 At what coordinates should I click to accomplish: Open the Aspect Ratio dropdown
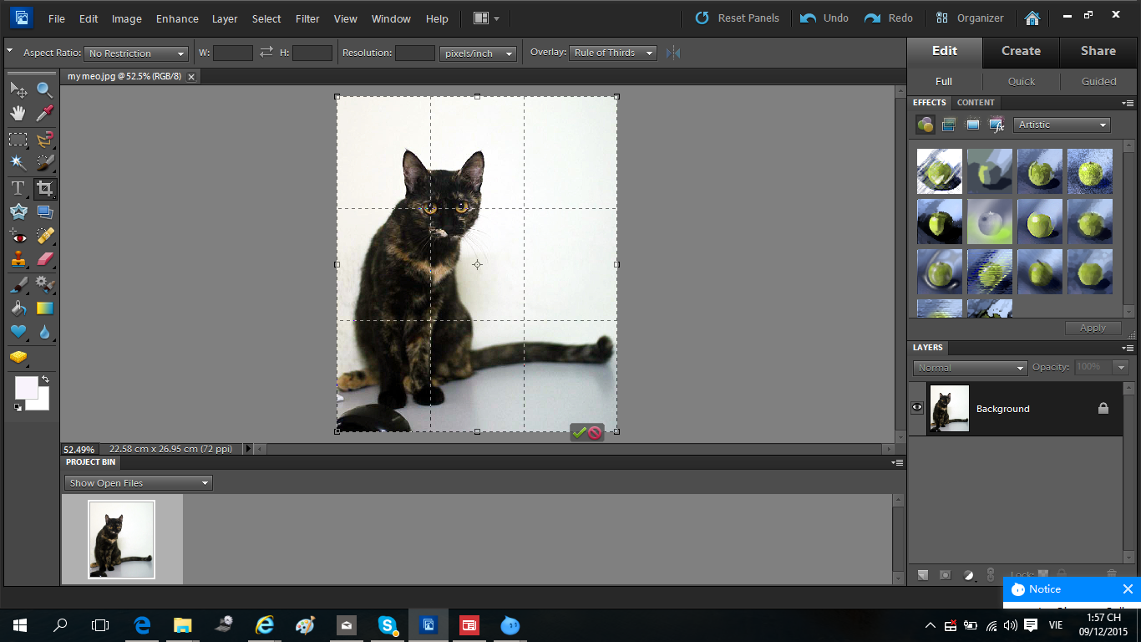136,53
